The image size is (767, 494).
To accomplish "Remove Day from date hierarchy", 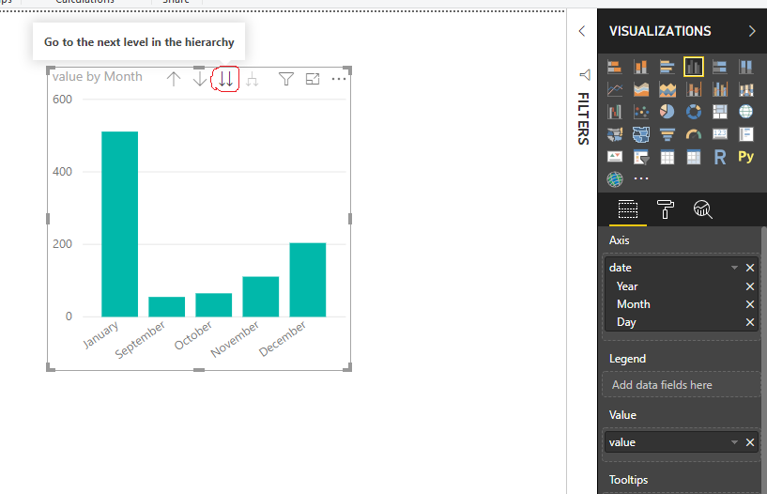I will click(750, 322).
